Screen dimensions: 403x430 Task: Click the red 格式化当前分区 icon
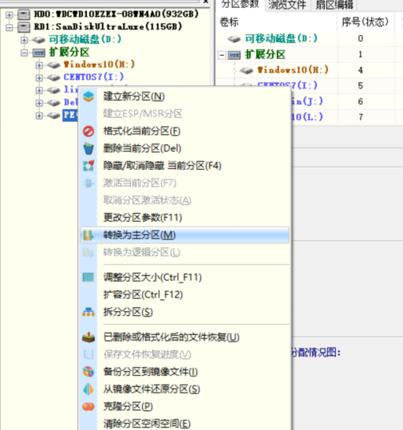point(89,131)
